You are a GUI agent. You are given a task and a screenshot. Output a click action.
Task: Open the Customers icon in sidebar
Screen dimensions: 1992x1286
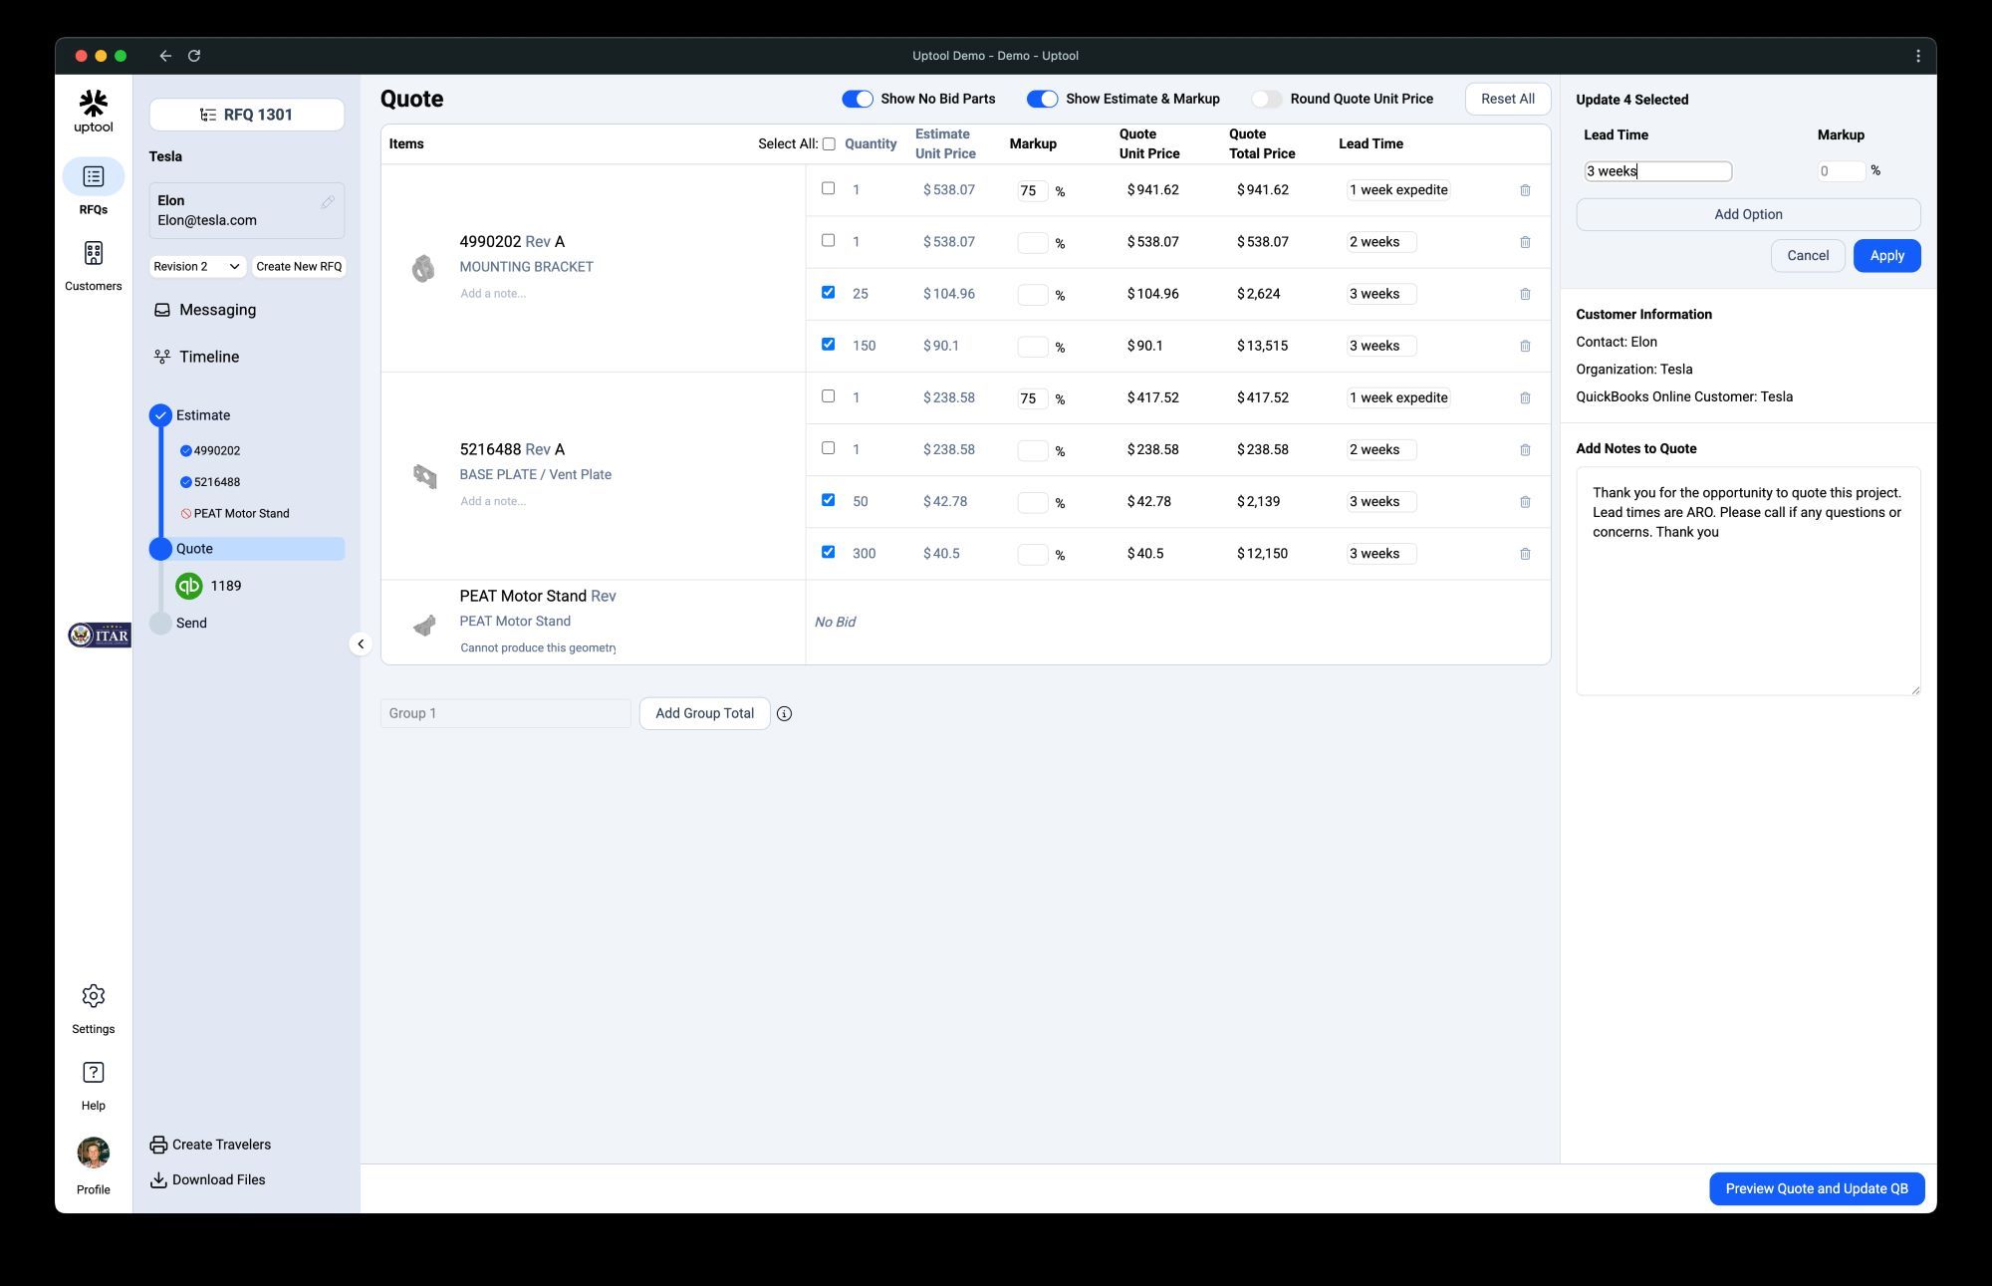click(94, 253)
